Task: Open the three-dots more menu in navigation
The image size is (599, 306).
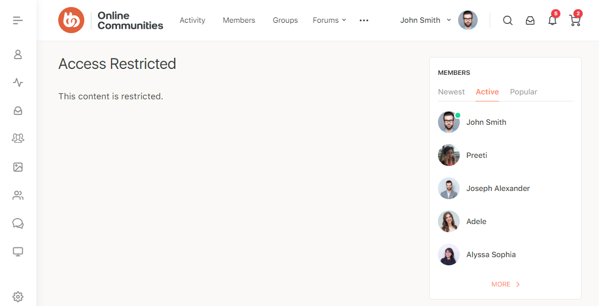Action: click(x=364, y=20)
